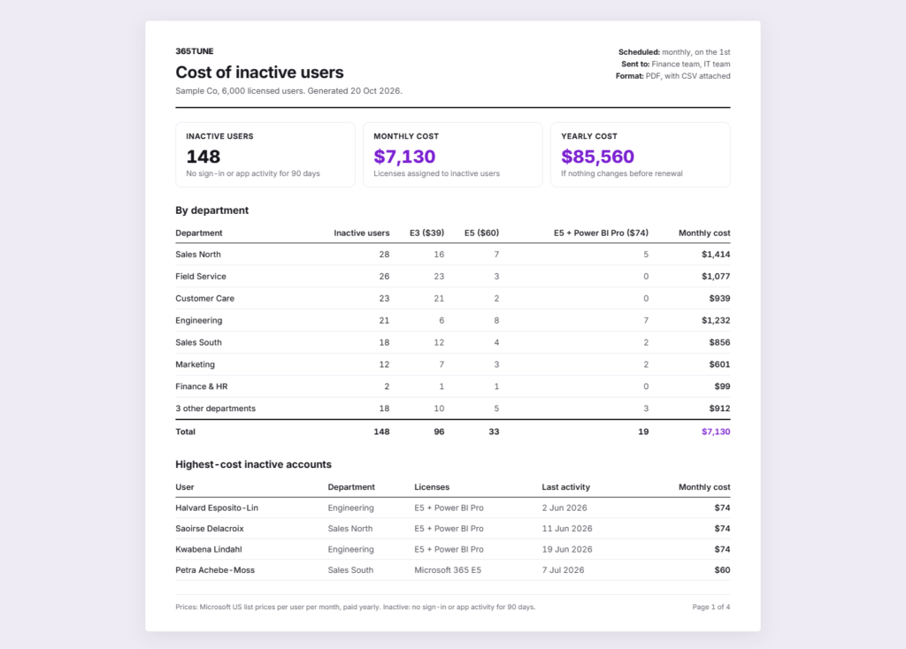Image resolution: width=906 pixels, height=649 pixels.
Task: Click the 'E5 + Power BI Pro ($74)' header
Action: (601, 233)
